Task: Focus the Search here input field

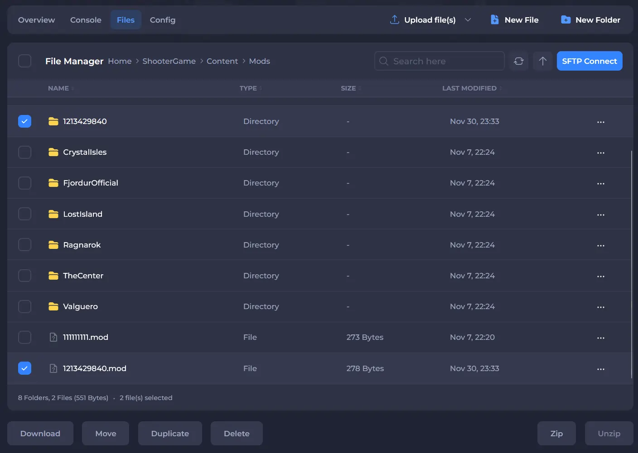Action: pos(440,61)
